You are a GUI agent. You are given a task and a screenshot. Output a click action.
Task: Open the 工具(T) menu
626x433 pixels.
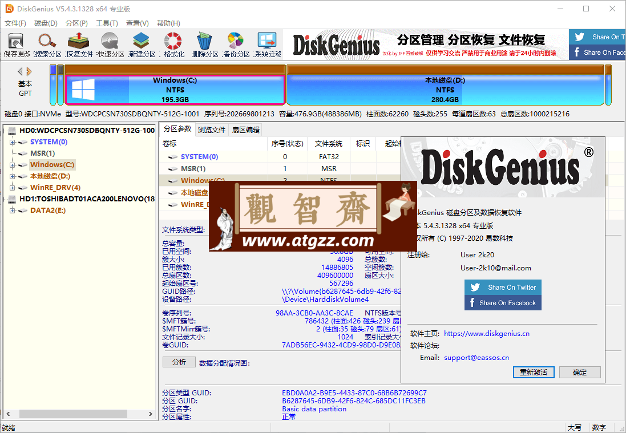(107, 23)
